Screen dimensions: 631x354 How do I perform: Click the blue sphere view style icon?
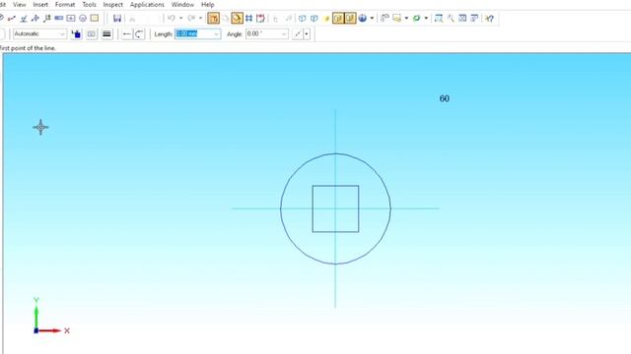pyautogui.click(x=363, y=19)
